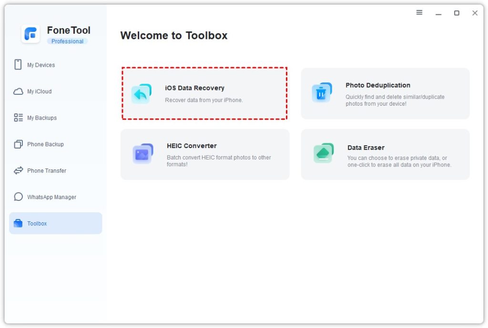Open the Data Eraser feature

(385, 154)
